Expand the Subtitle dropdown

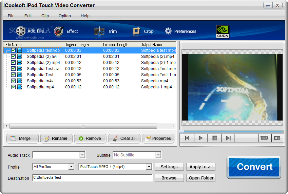[x=158, y=155]
